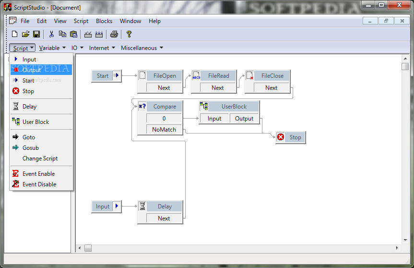414x268 pixels.
Task: Choose Start from the Script dropdown
Action: coord(41,80)
